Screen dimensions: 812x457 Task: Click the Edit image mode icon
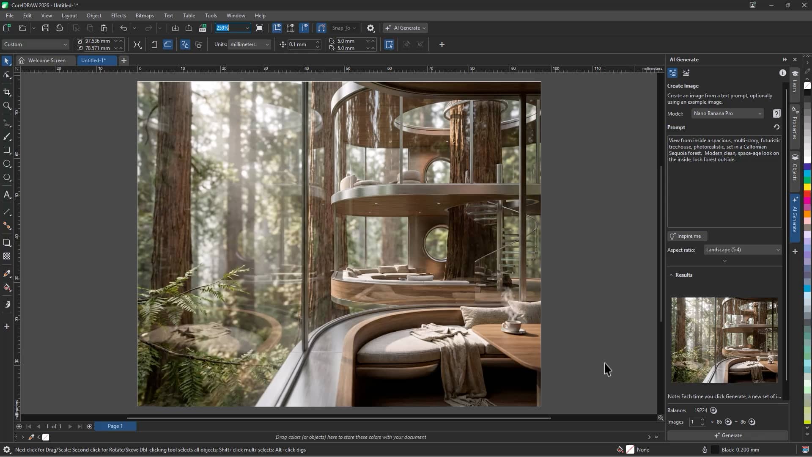(x=686, y=73)
